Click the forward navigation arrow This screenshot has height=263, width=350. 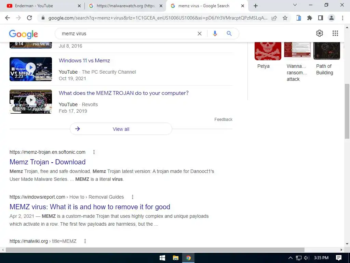18,18
